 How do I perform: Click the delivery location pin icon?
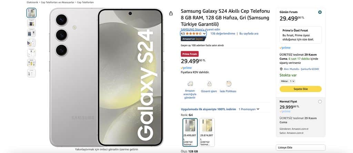[x=281, y=69]
